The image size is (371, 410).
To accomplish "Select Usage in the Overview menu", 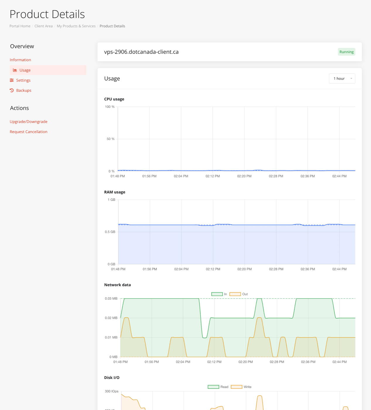I will 48,70.
